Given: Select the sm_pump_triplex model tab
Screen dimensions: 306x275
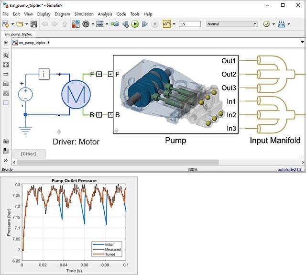Looking at the screenshot, I should coord(18,34).
